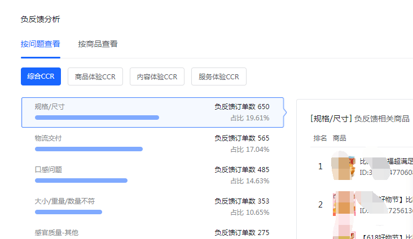
Task: Select the 服务体验CCR filter button
Action: [219, 76]
